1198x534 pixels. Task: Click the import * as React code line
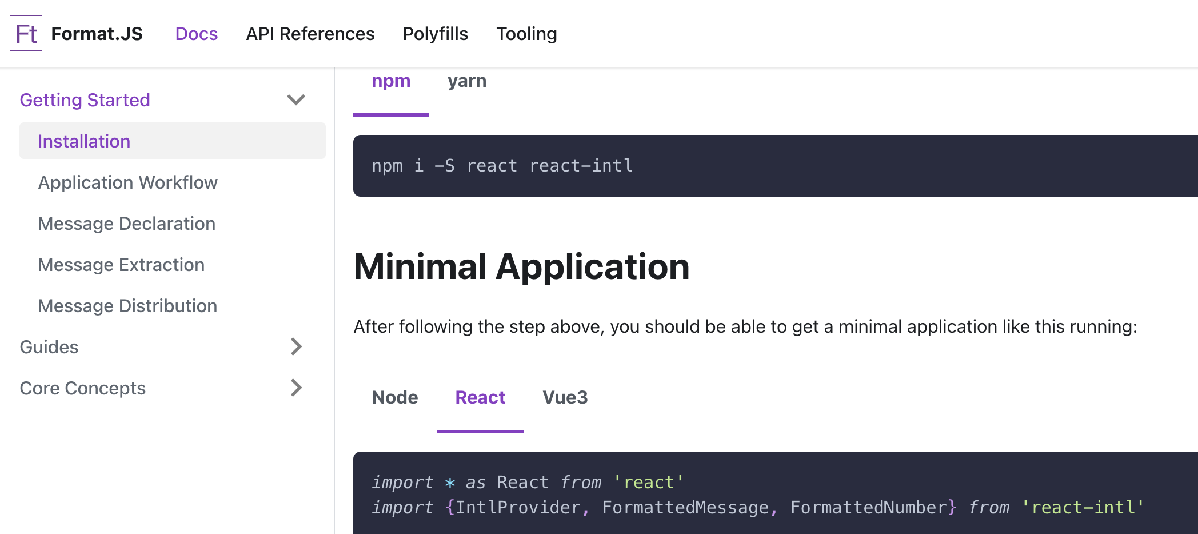click(528, 483)
